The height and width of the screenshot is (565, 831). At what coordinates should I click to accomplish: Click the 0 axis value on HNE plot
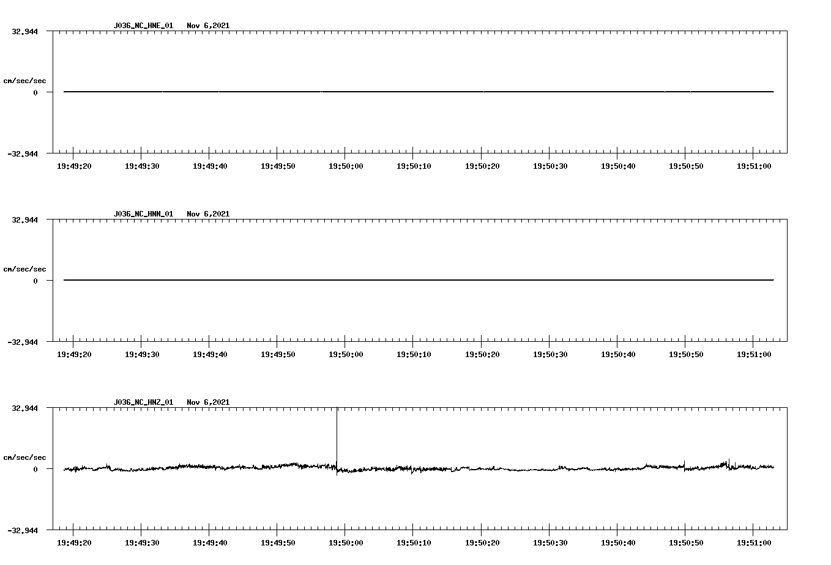pyautogui.click(x=35, y=92)
